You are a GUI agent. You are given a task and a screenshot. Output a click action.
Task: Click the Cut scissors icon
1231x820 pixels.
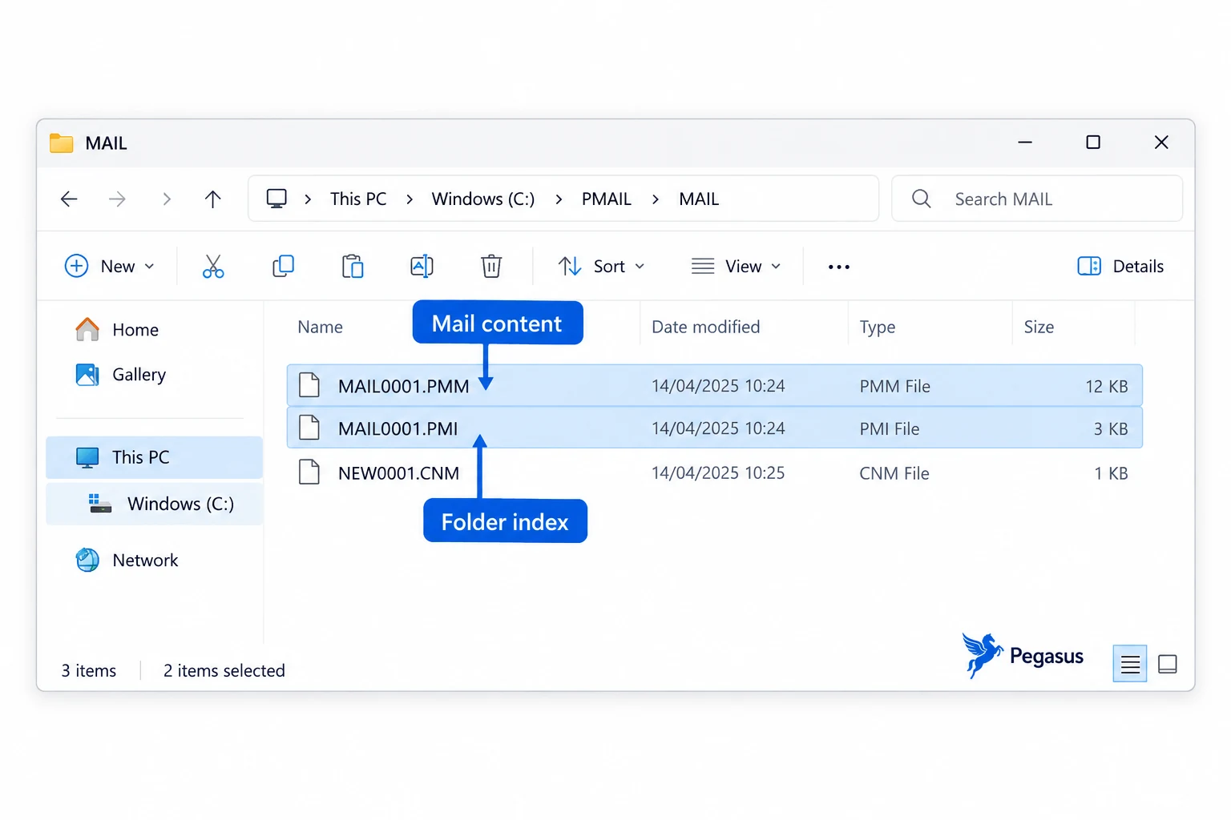click(213, 266)
